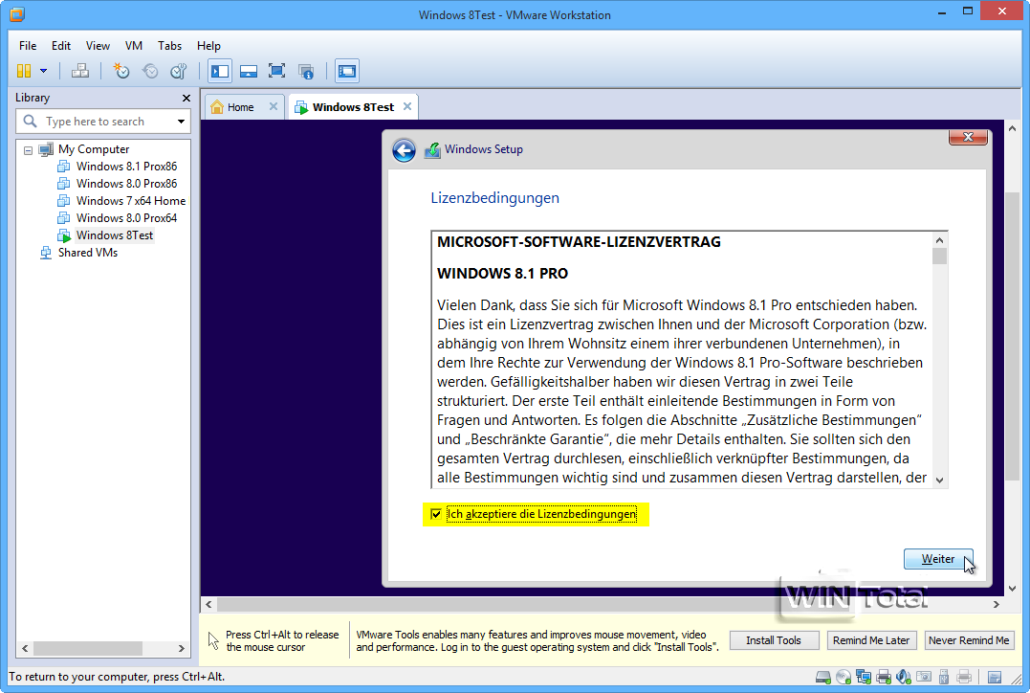Focus the Type here to search field
Image resolution: width=1030 pixels, height=693 pixels.
tap(105, 122)
